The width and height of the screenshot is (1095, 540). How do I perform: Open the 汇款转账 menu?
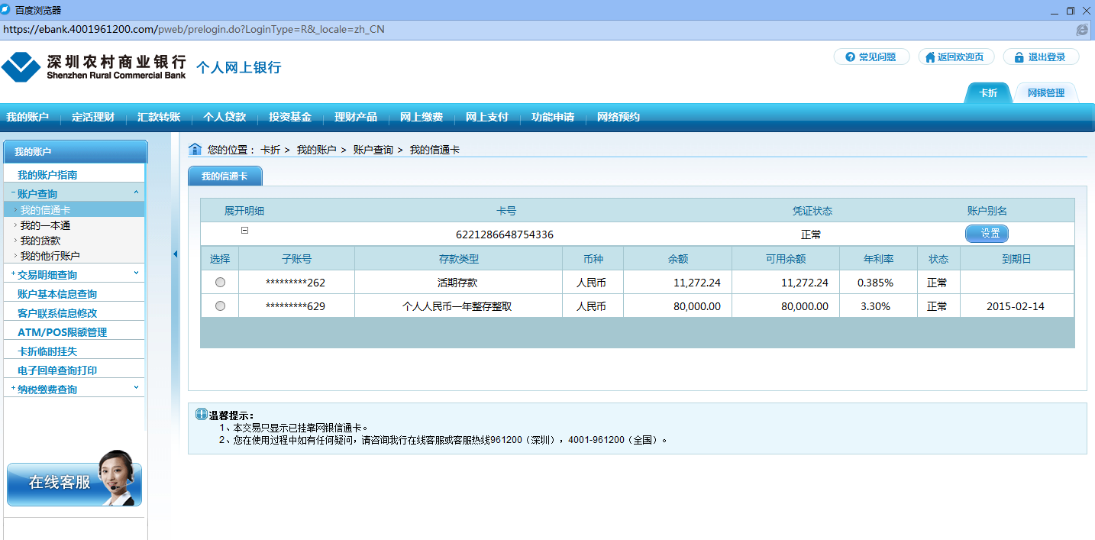159,118
